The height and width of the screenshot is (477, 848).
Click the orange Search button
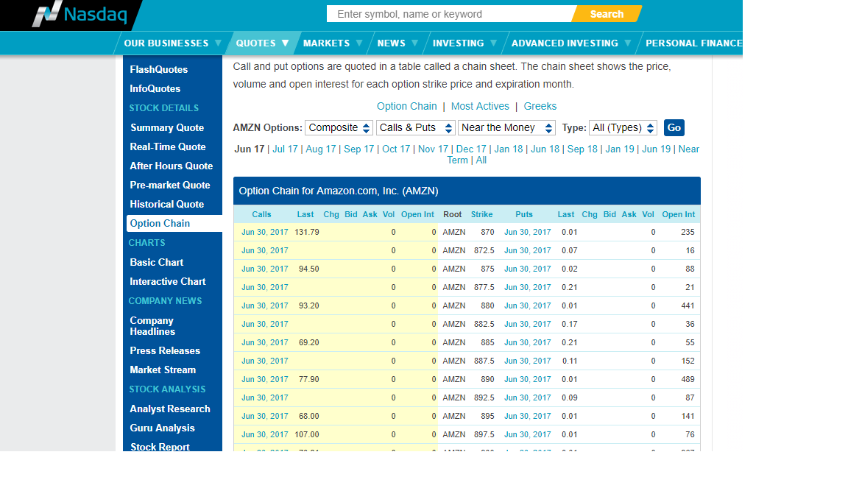[x=607, y=14]
